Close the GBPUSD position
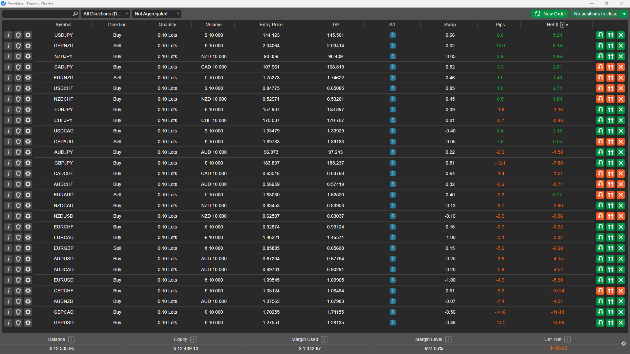 coord(620,323)
